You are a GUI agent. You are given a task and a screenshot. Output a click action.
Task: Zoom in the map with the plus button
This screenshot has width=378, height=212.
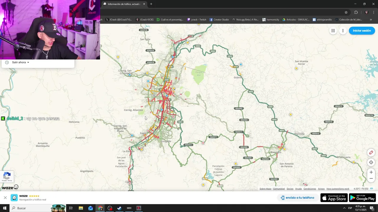pos(371,172)
